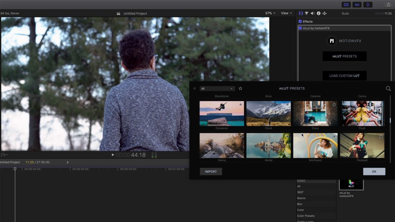The width and height of the screenshot is (395, 222).
Task: Click the clapperboard project icon
Action: 118,13
